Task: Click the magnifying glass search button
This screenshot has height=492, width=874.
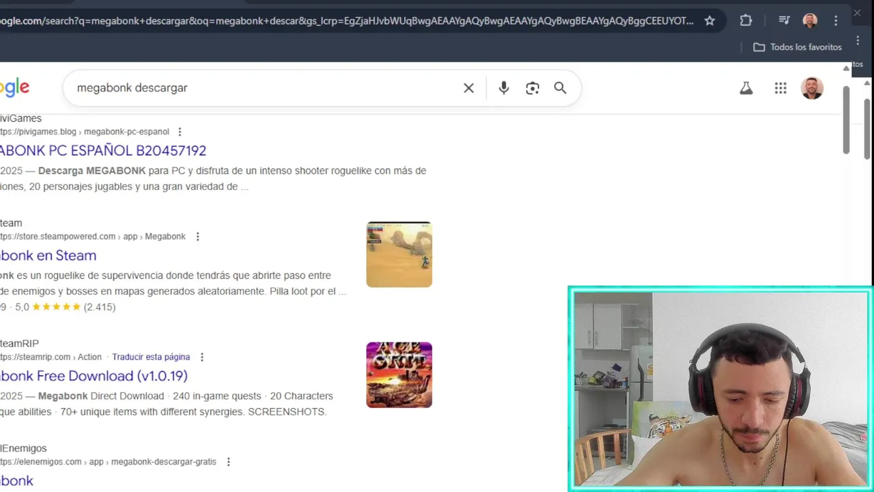Action: [x=560, y=88]
